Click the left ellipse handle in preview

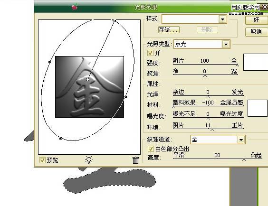[x=49, y=62]
